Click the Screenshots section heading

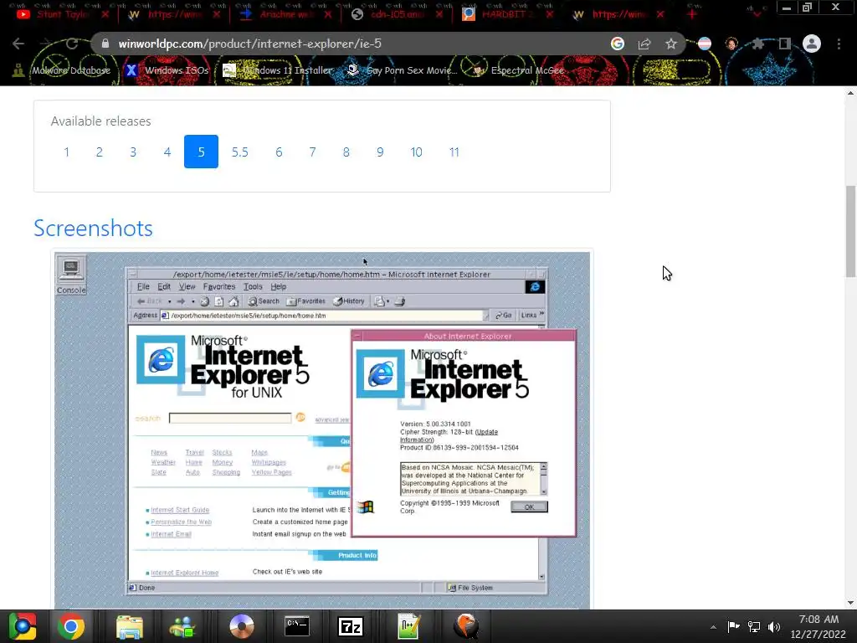click(93, 228)
